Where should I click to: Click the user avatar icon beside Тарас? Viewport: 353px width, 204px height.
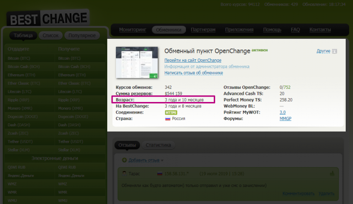tap(124, 173)
